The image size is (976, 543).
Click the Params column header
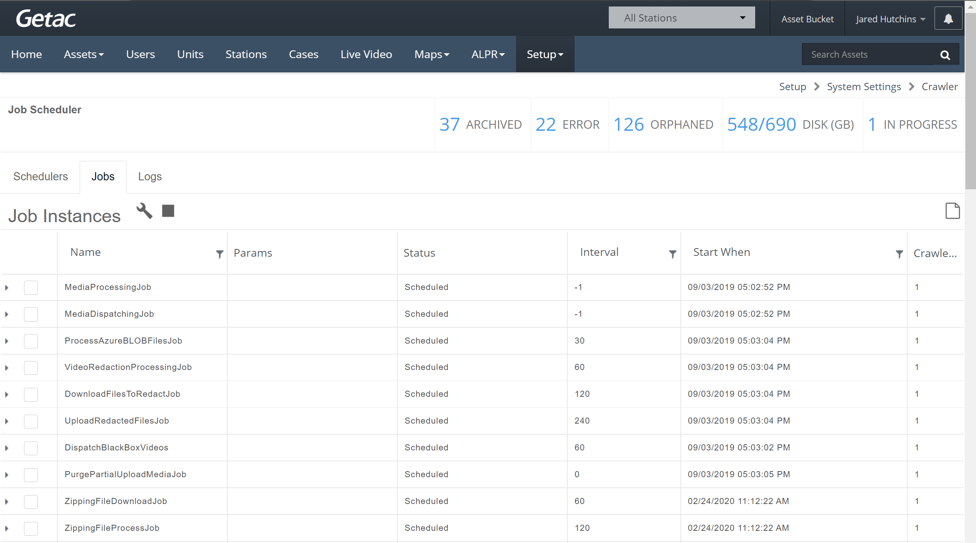click(253, 253)
